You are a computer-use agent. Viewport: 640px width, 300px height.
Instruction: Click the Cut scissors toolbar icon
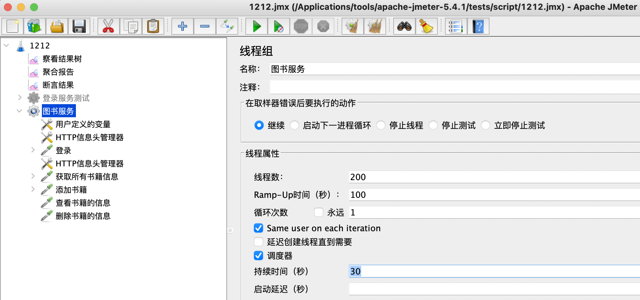pyautogui.click(x=108, y=26)
